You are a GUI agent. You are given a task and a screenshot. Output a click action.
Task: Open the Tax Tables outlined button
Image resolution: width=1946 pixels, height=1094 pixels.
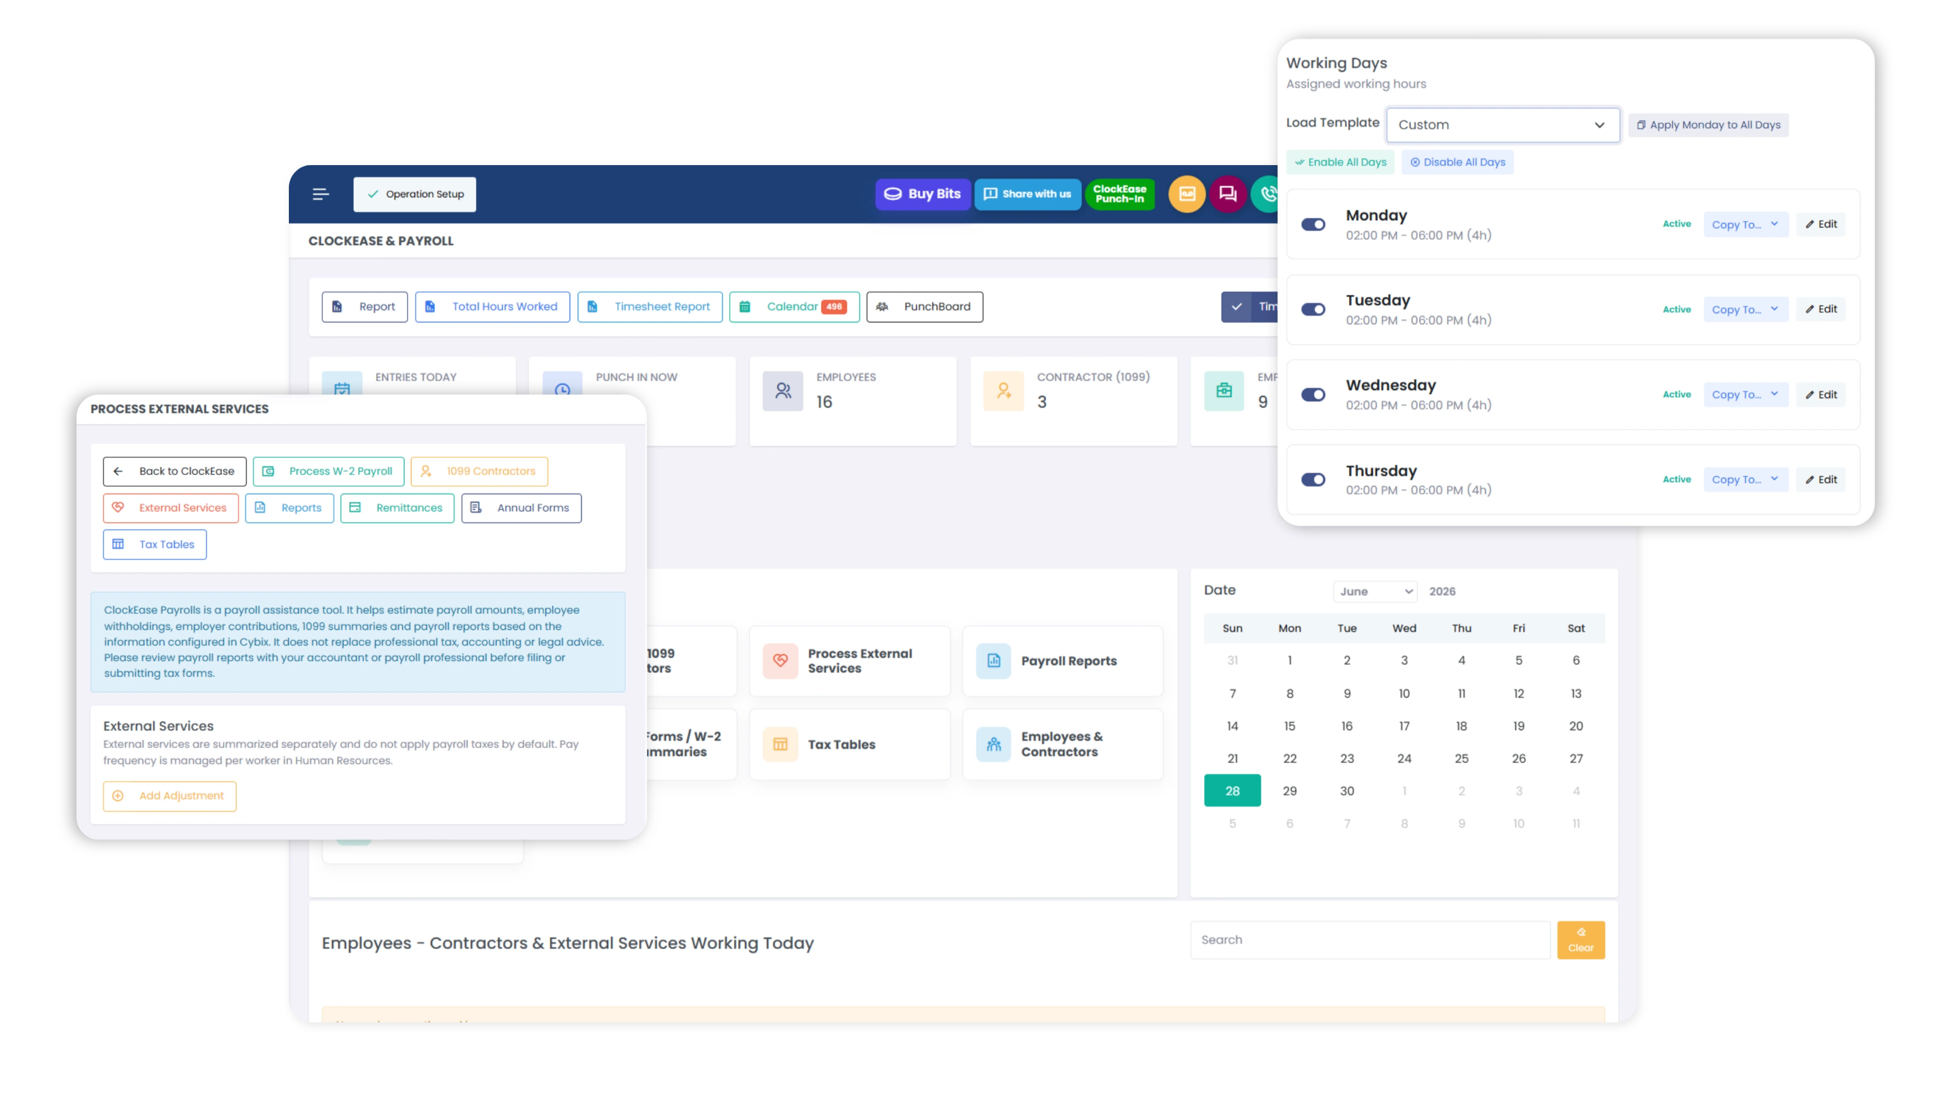[x=155, y=544]
